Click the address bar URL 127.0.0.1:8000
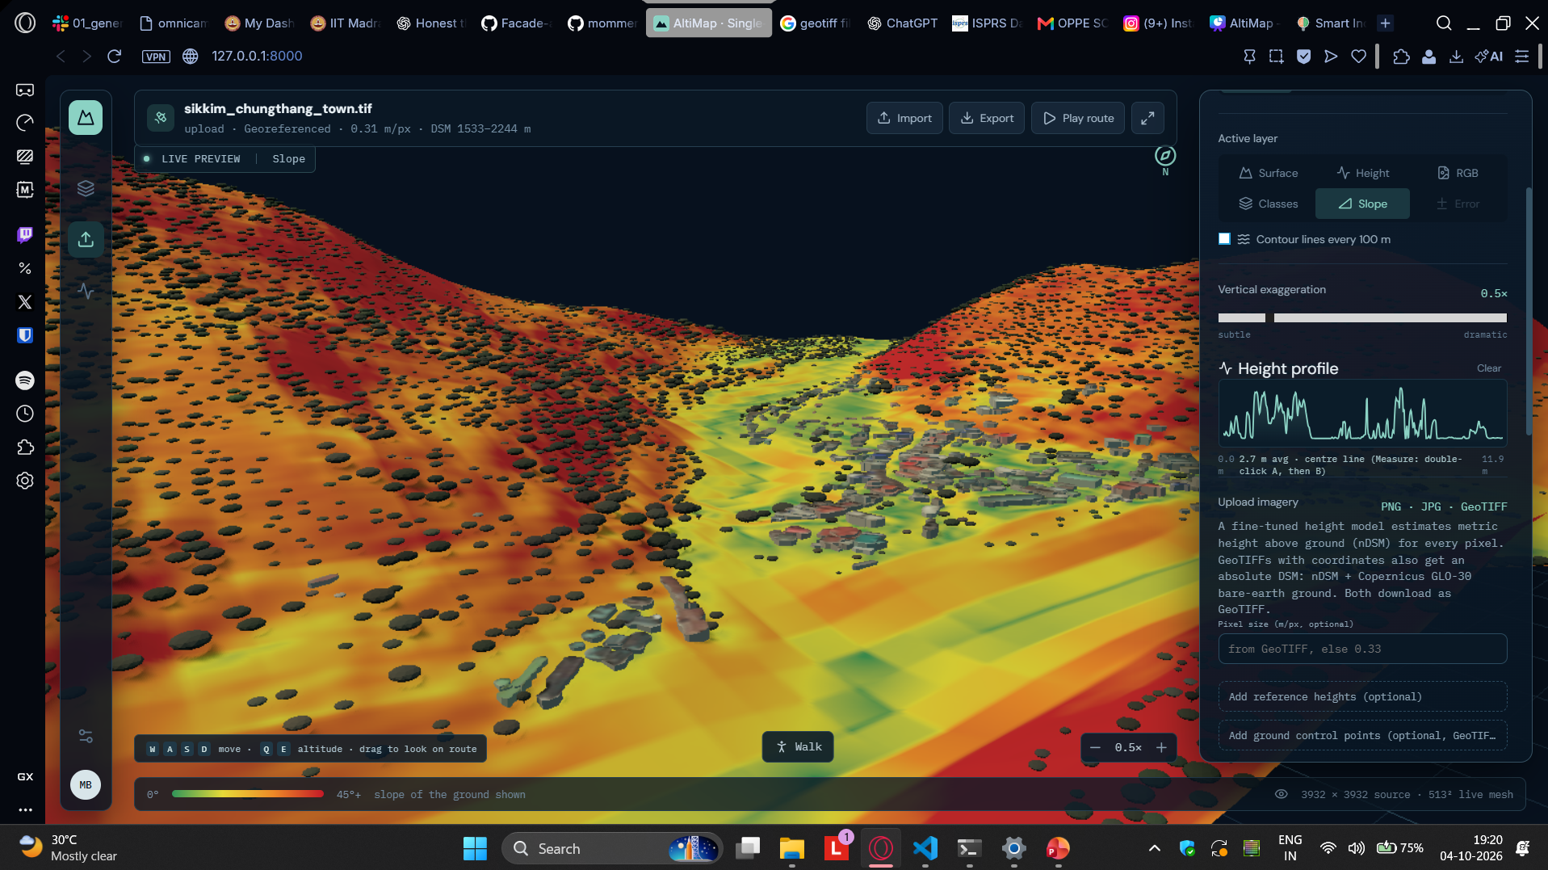The image size is (1548, 870). (x=257, y=56)
